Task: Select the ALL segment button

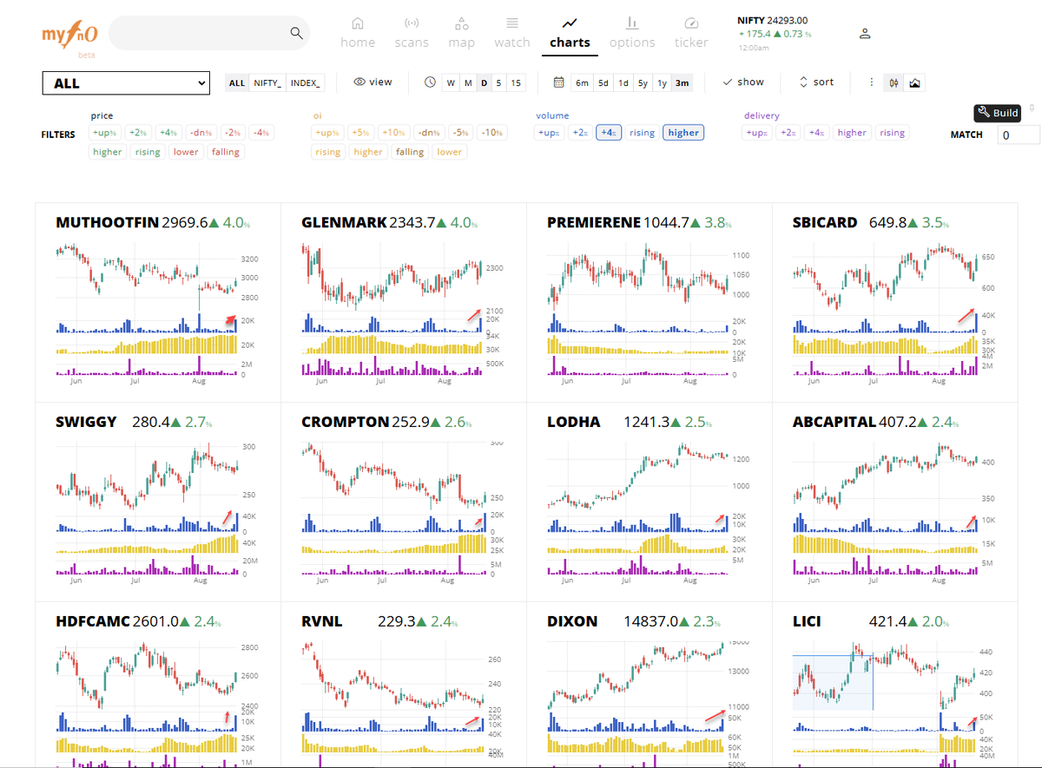Action: (236, 83)
